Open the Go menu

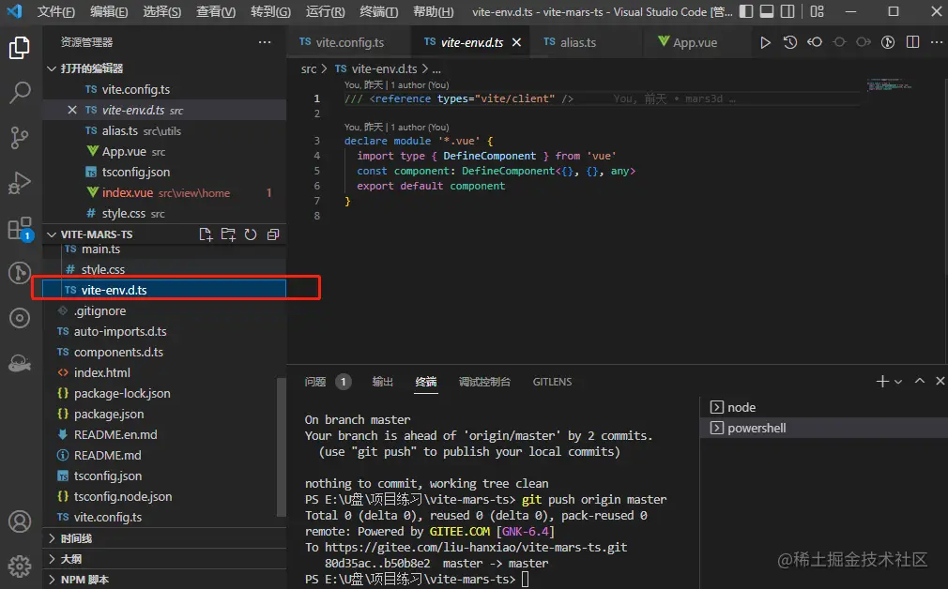click(x=270, y=11)
